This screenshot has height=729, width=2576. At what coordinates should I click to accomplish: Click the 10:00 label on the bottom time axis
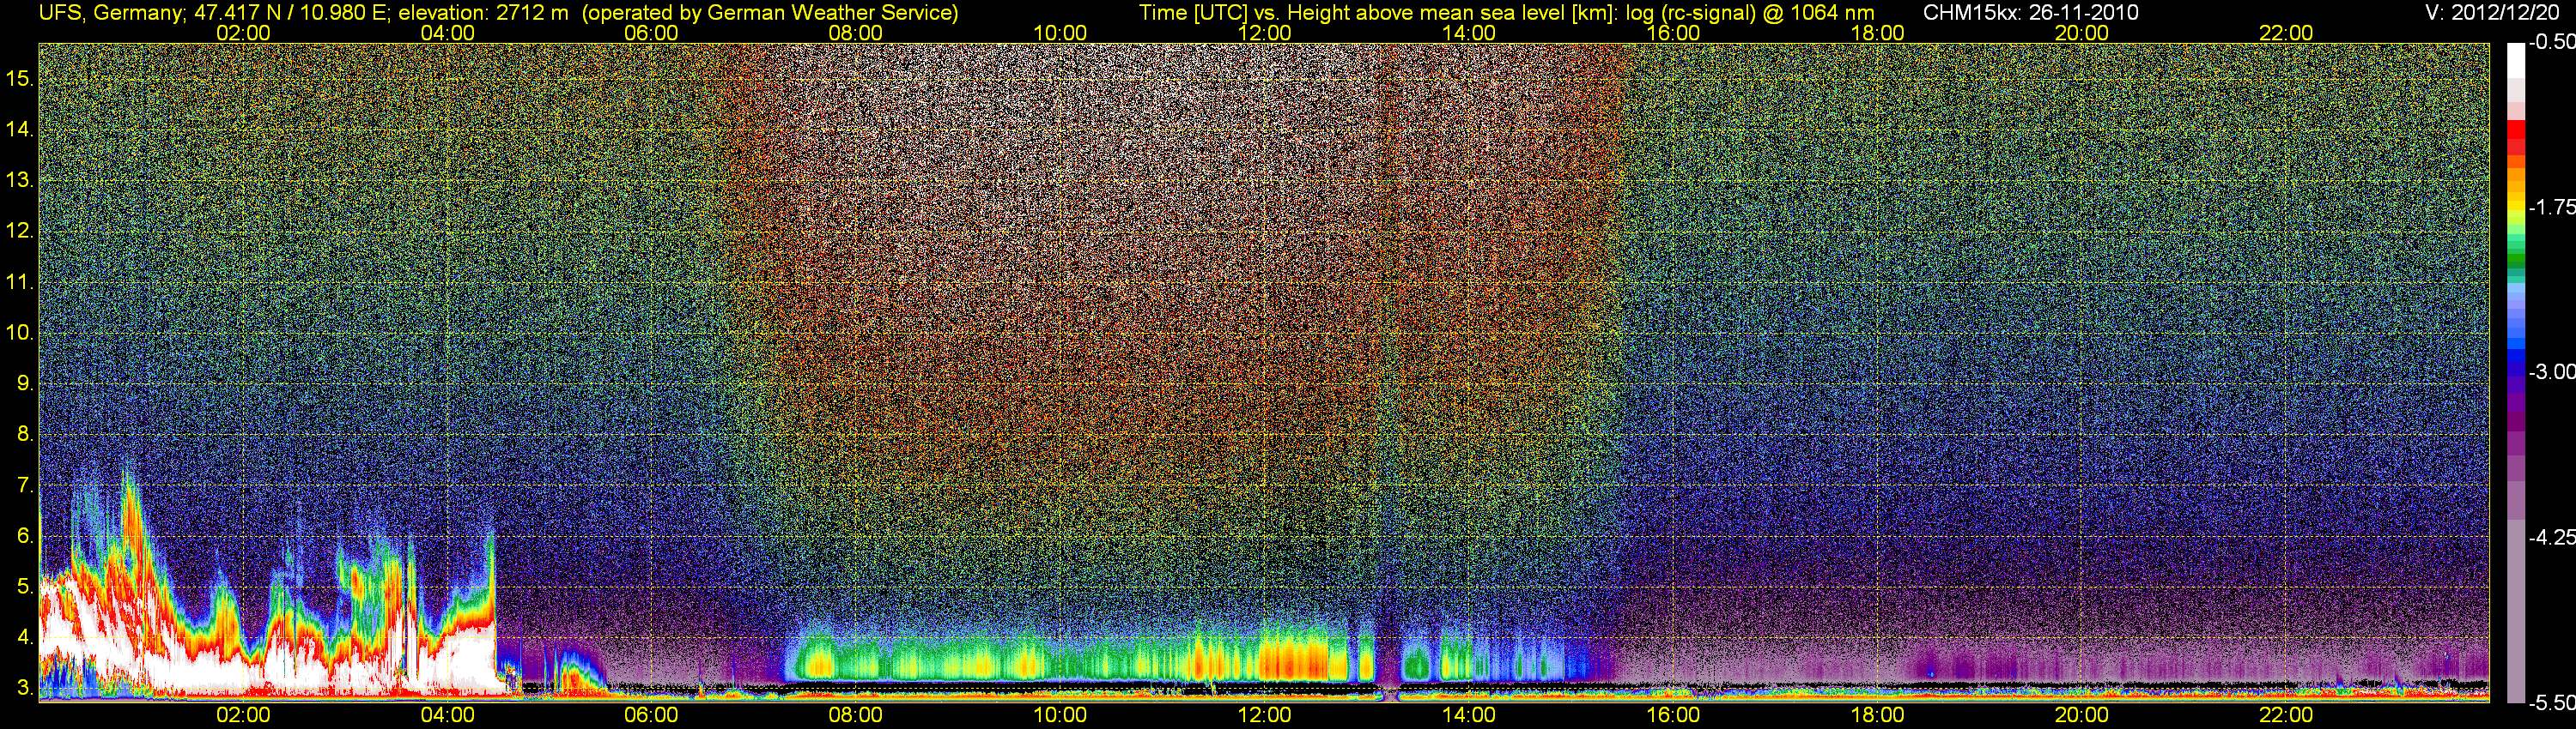pos(1060,715)
